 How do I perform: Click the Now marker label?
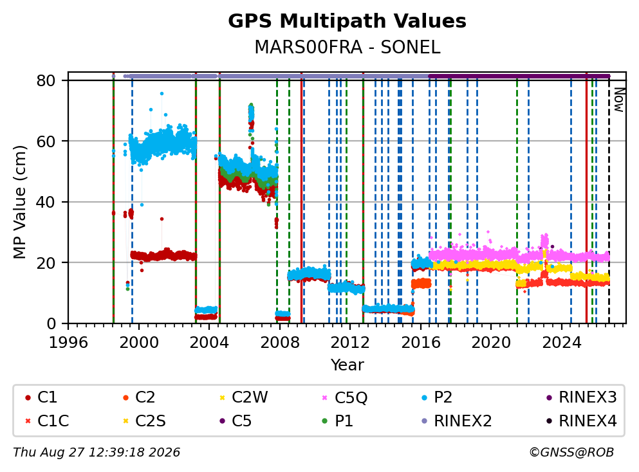pos(619,100)
